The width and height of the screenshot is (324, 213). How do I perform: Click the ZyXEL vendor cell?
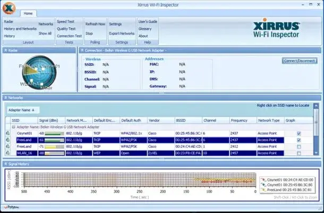161,153
